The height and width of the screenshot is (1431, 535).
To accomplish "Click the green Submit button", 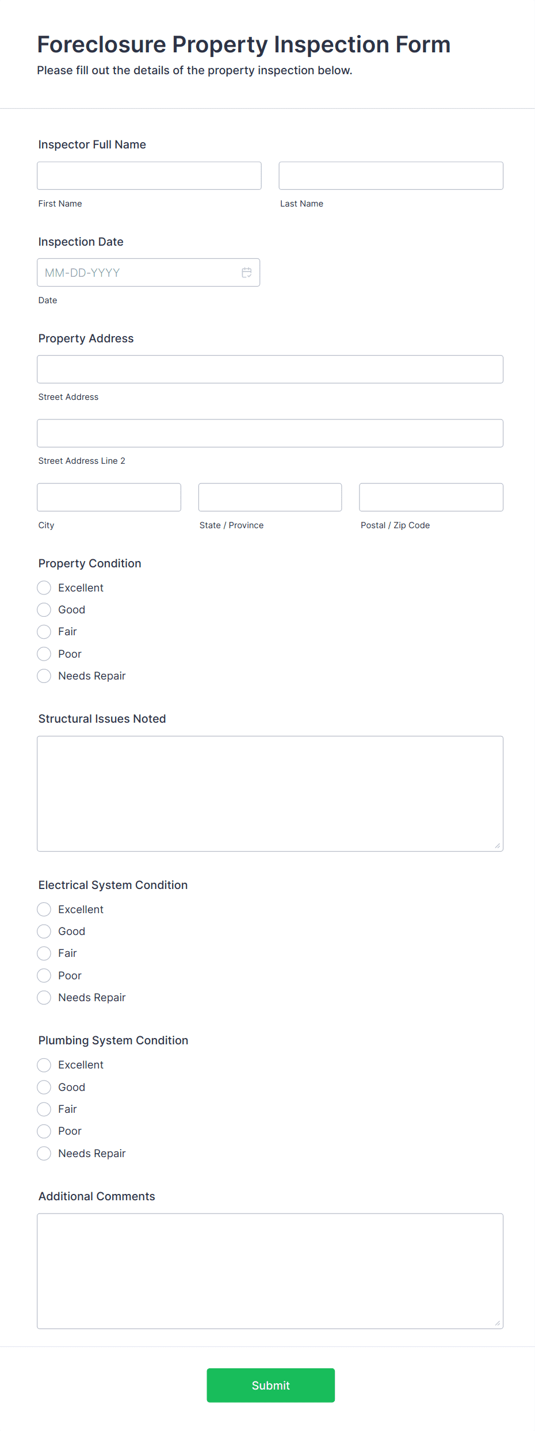I will point(270,1385).
